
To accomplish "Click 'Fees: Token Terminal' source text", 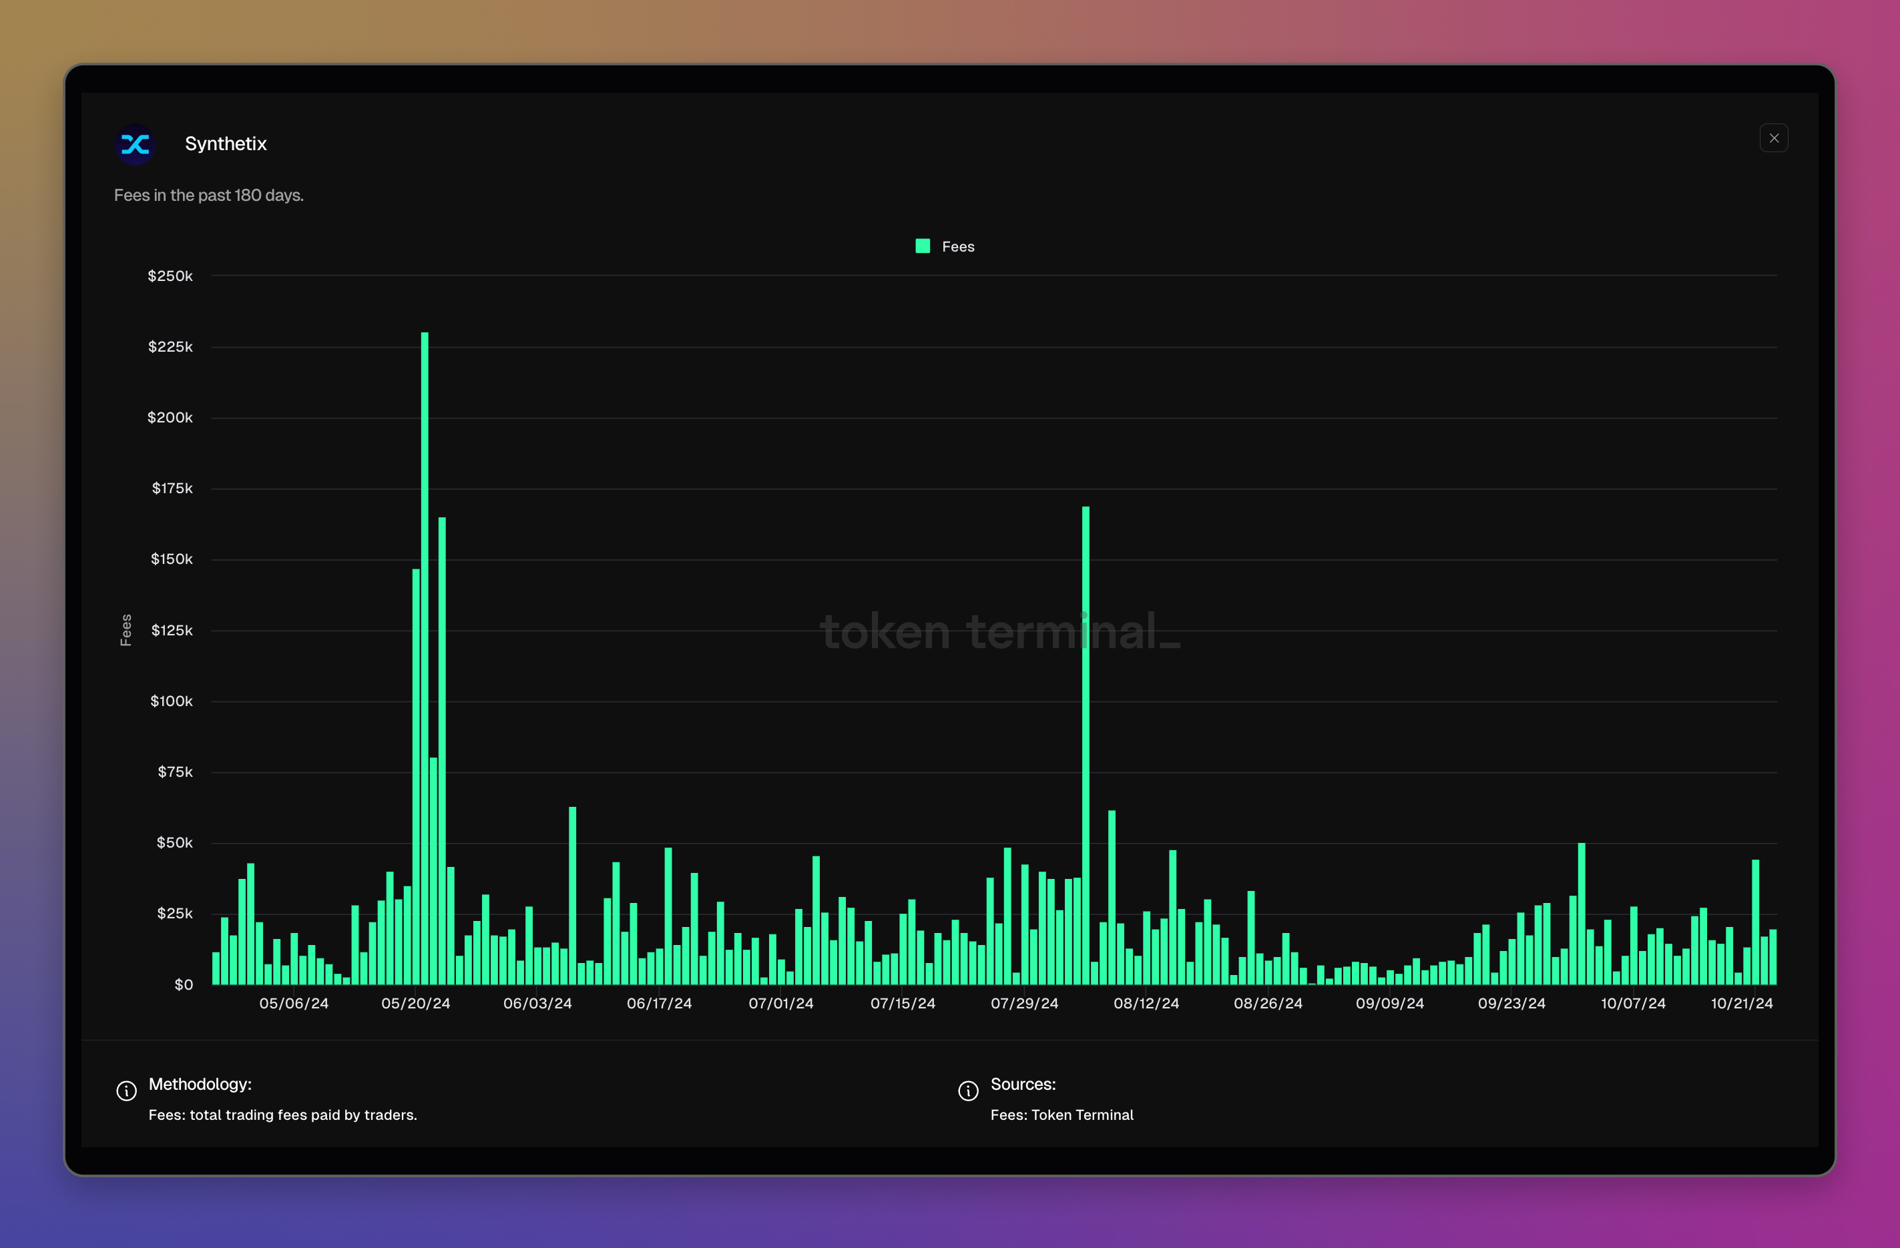I will [1061, 1115].
